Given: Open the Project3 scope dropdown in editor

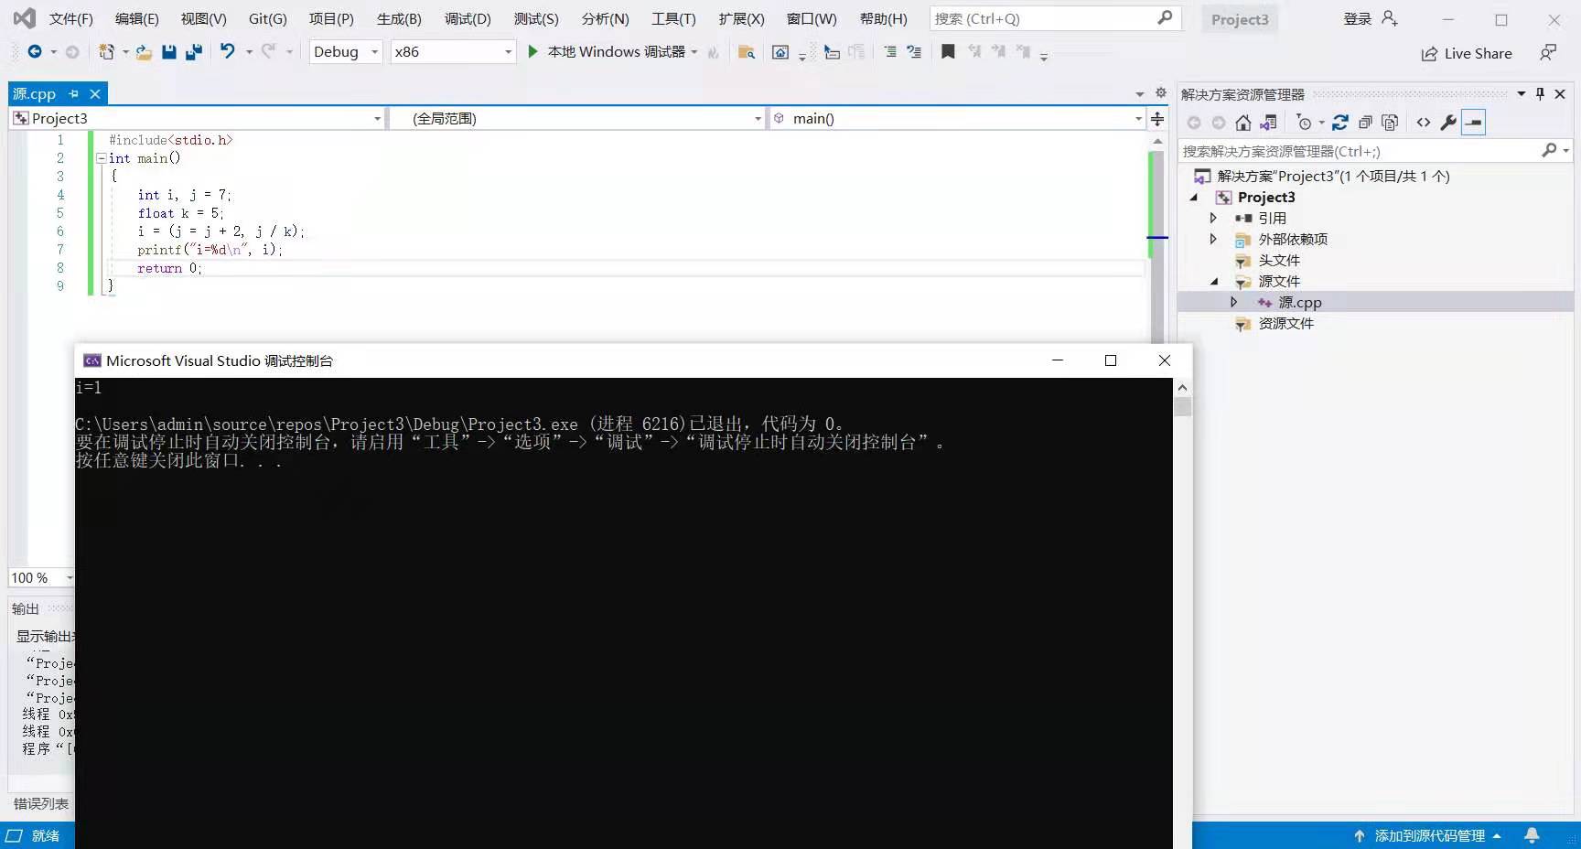Looking at the screenshot, I should 197,118.
